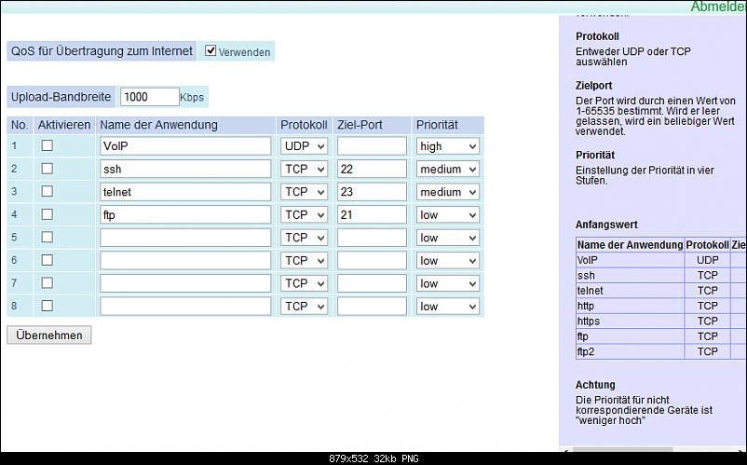Open the priority dropdown in row 8
The height and width of the screenshot is (465, 747).
[x=448, y=307]
